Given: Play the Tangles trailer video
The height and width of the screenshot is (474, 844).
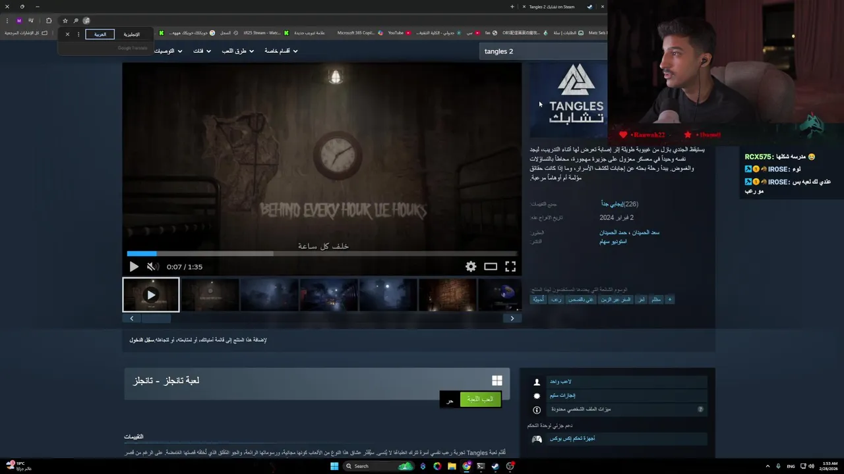Looking at the screenshot, I should (134, 267).
